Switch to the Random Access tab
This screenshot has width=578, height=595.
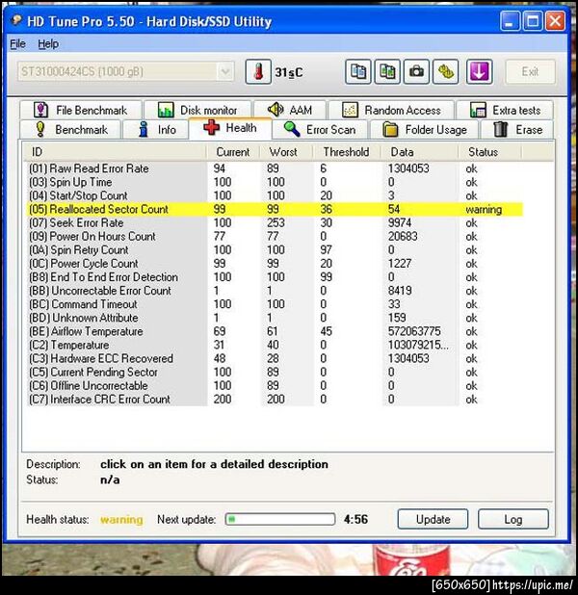pos(391,110)
